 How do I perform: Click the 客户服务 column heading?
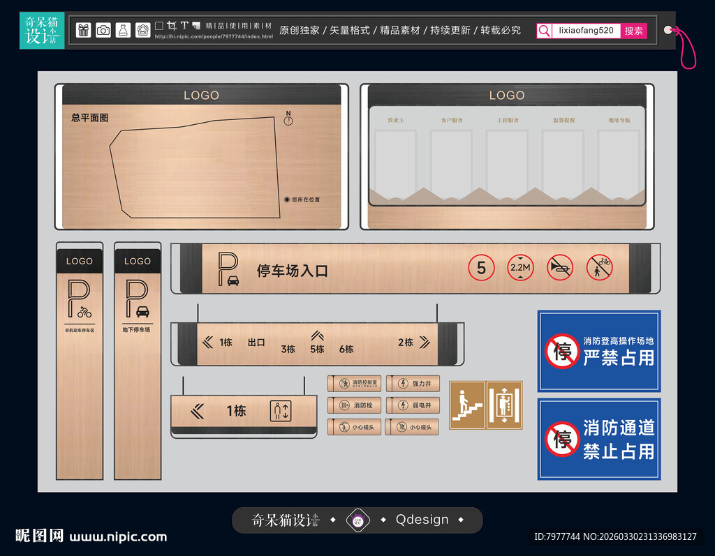click(451, 121)
